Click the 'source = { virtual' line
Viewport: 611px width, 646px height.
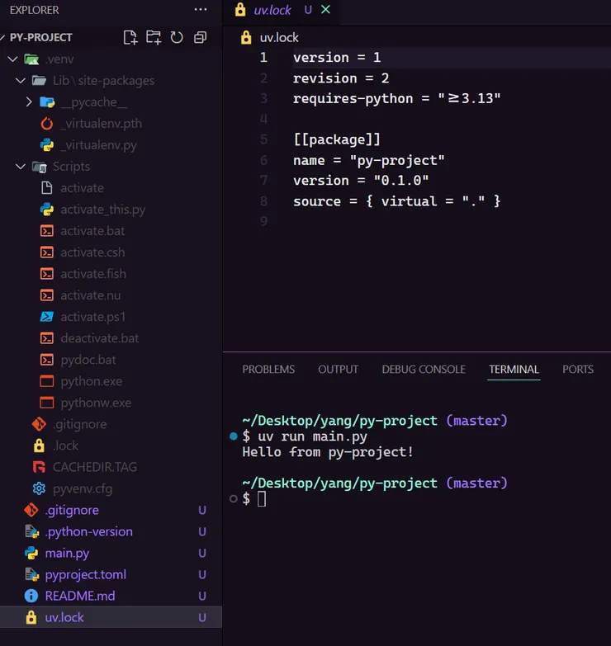click(x=396, y=201)
